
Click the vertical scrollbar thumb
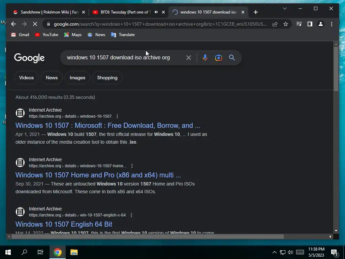pyautogui.click(x=336, y=69)
